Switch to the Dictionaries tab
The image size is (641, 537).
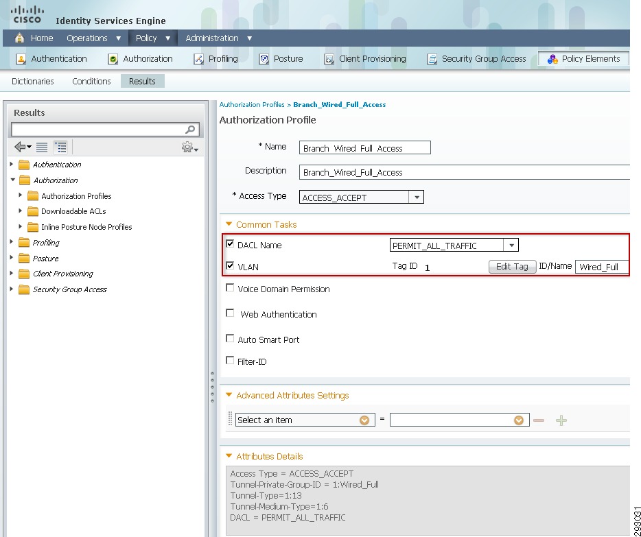tap(33, 81)
